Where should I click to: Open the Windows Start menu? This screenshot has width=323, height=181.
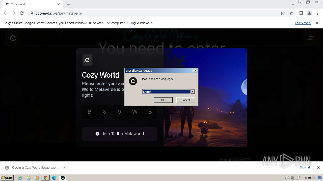7,177
